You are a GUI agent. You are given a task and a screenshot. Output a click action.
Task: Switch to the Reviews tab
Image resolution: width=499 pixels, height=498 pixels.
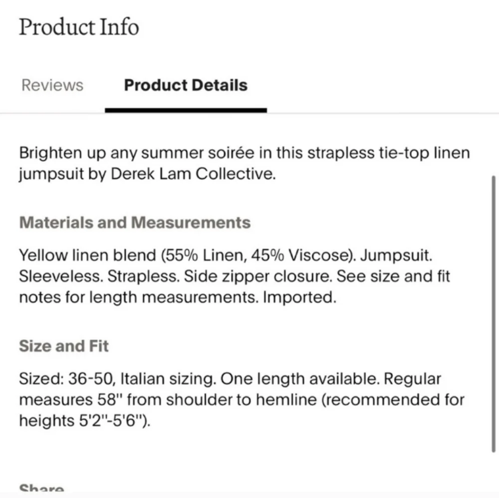pos(52,85)
